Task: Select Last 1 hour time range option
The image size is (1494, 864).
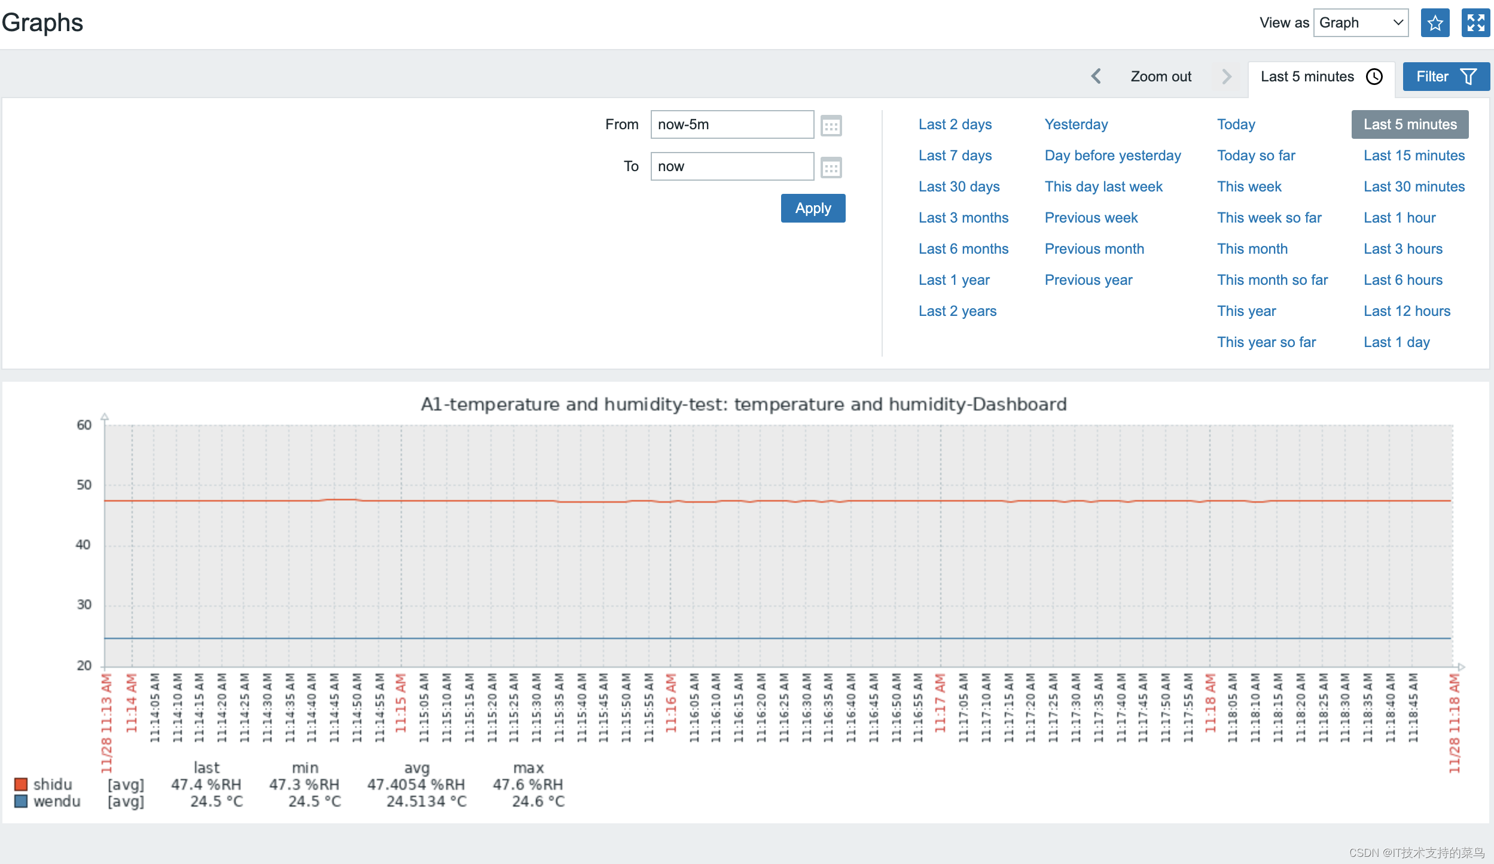Action: (x=1400, y=217)
